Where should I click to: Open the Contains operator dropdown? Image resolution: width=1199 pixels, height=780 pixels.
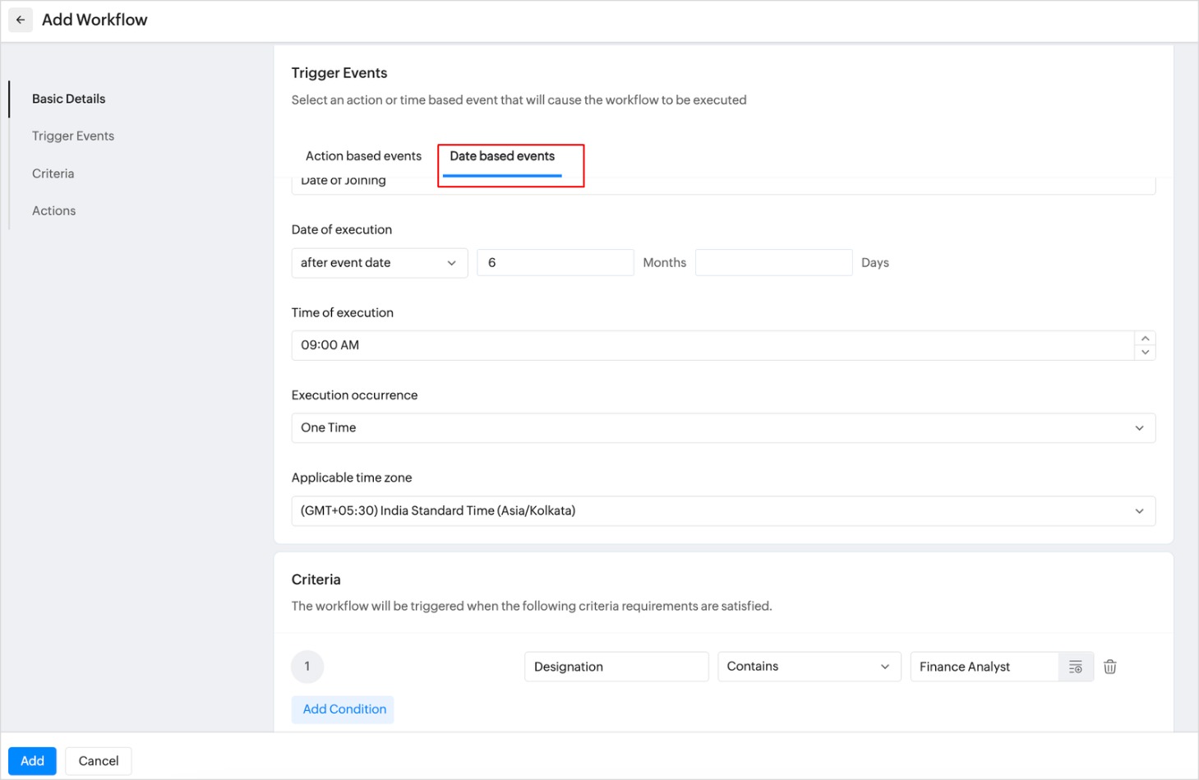point(809,667)
